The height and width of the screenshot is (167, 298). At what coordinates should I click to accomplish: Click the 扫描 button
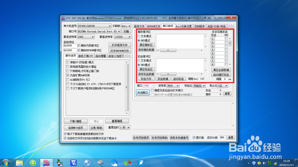point(126,31)
